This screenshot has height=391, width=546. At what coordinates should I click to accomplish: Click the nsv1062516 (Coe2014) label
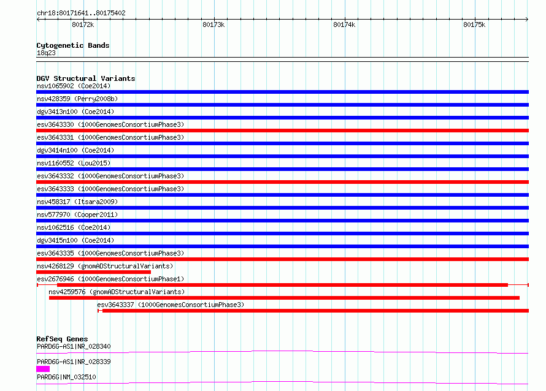[74, 227]
